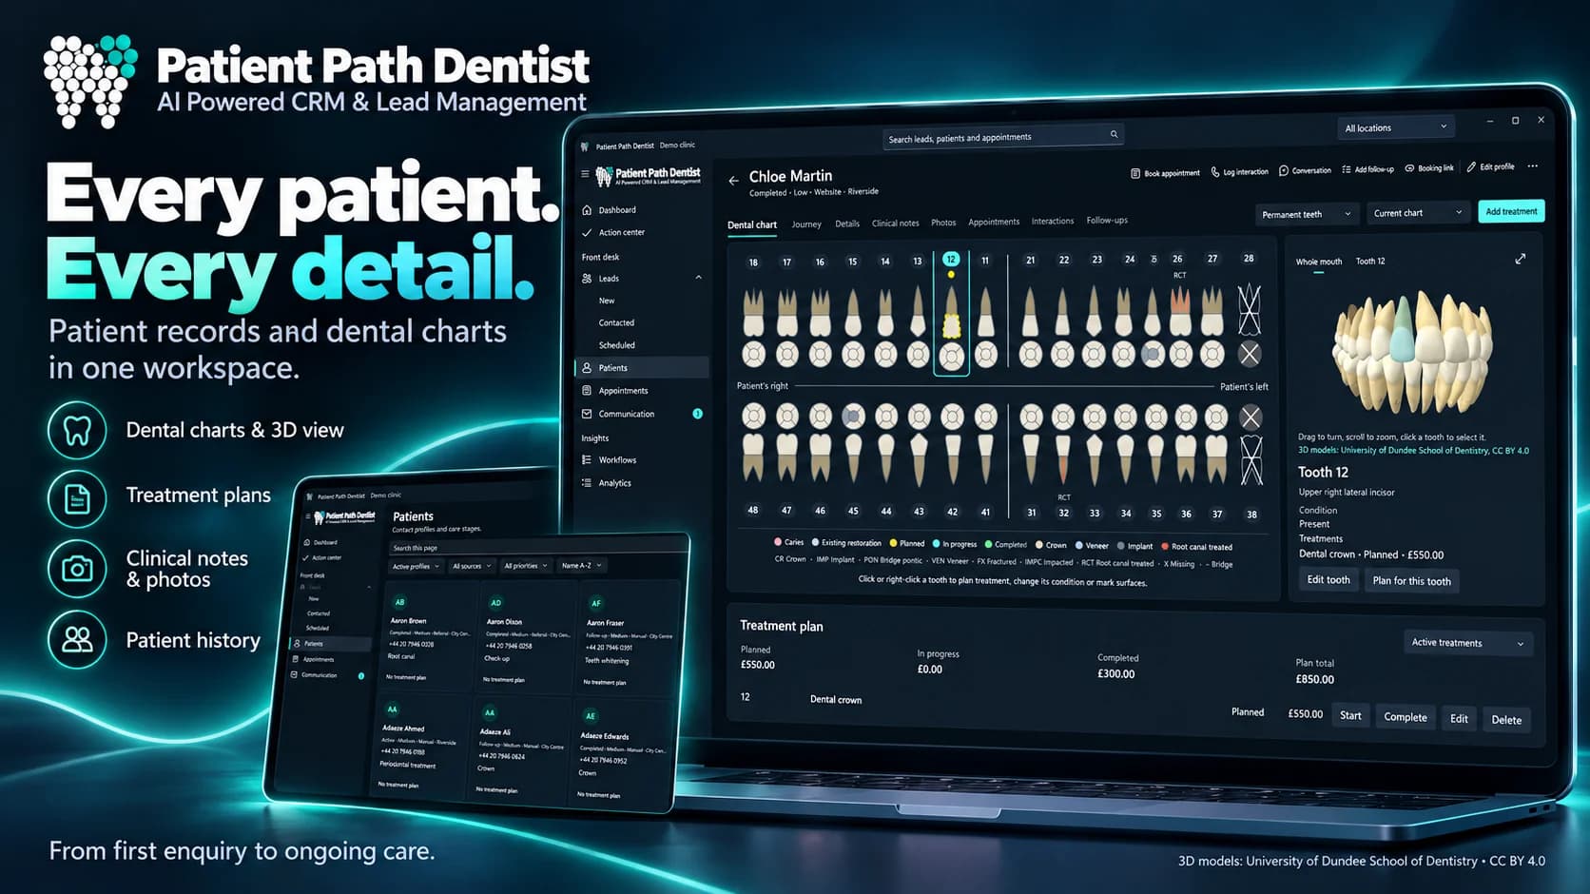This screenshot has width=1590, height=894.
Task: Open the Permanent teeth dropdown
Action: tap(1307, 214)
